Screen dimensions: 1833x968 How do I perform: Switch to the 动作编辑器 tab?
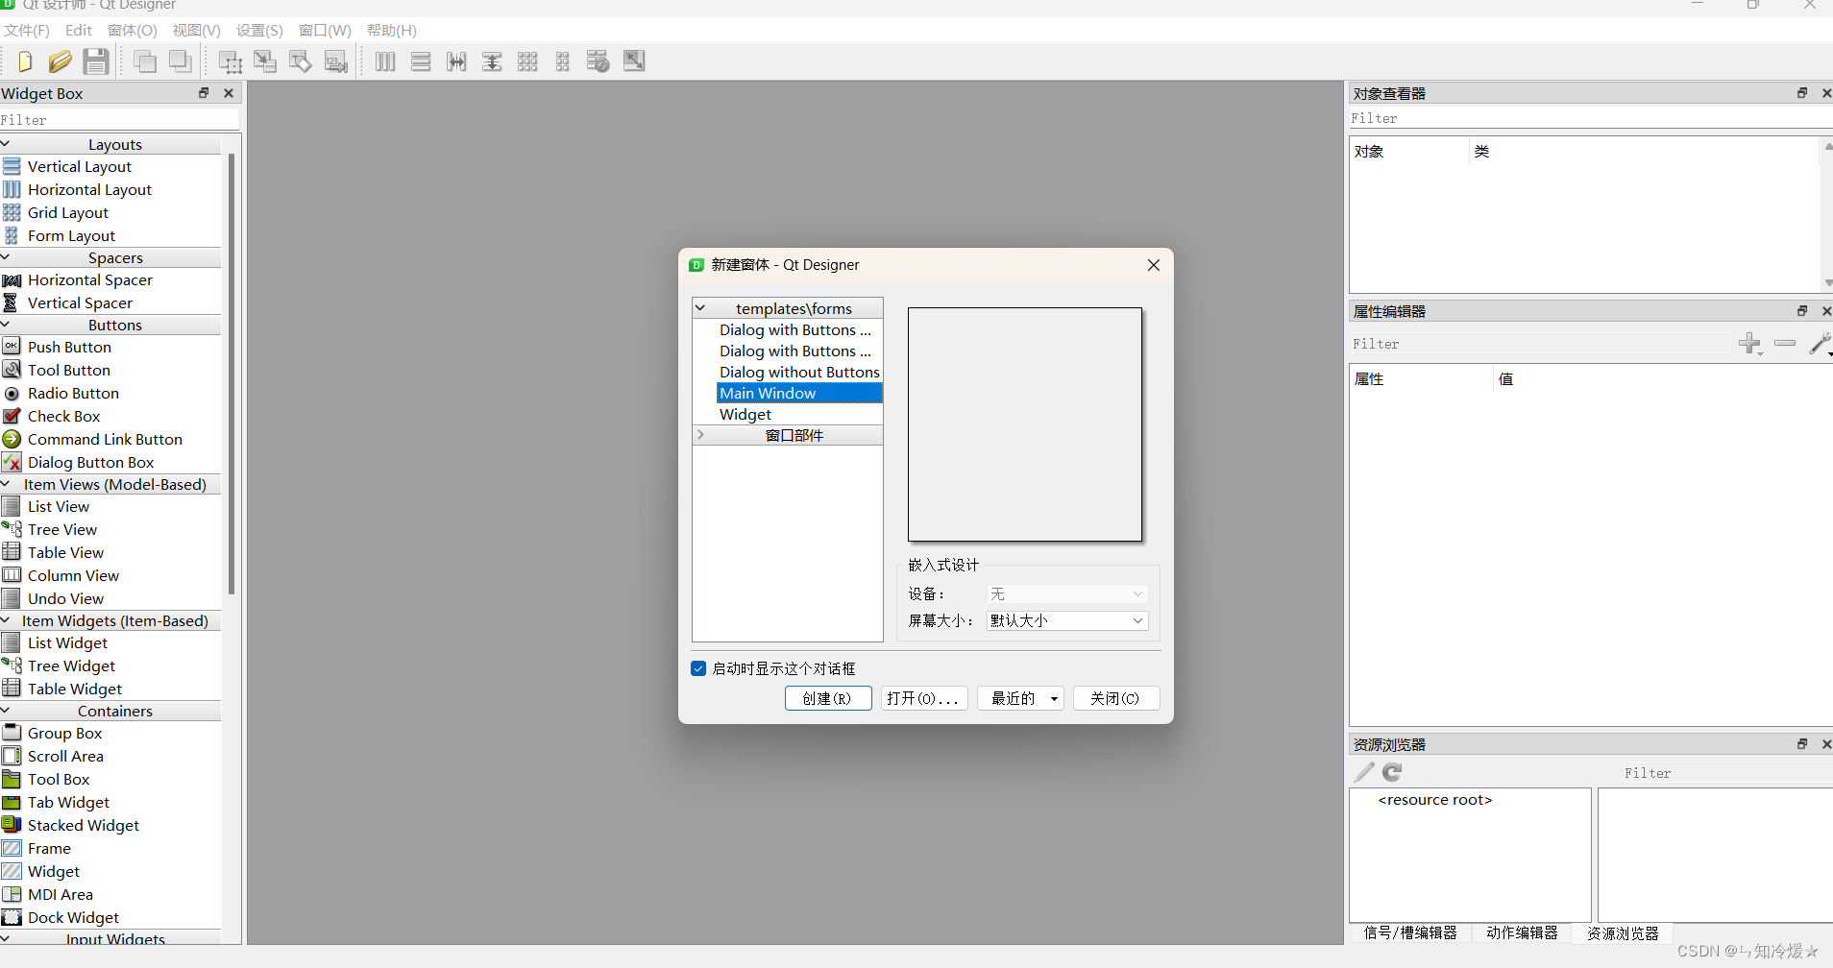[x=1521, y=932]
